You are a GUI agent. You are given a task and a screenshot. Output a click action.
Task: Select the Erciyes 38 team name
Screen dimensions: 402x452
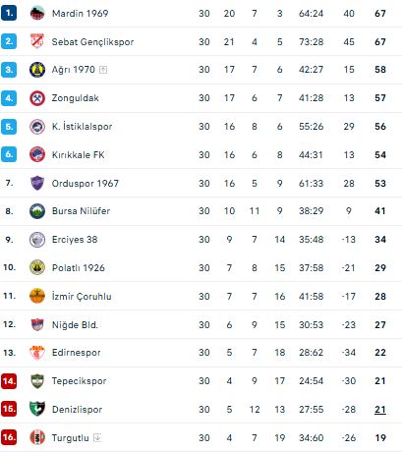pyautogui.click(x=75, y=240)
